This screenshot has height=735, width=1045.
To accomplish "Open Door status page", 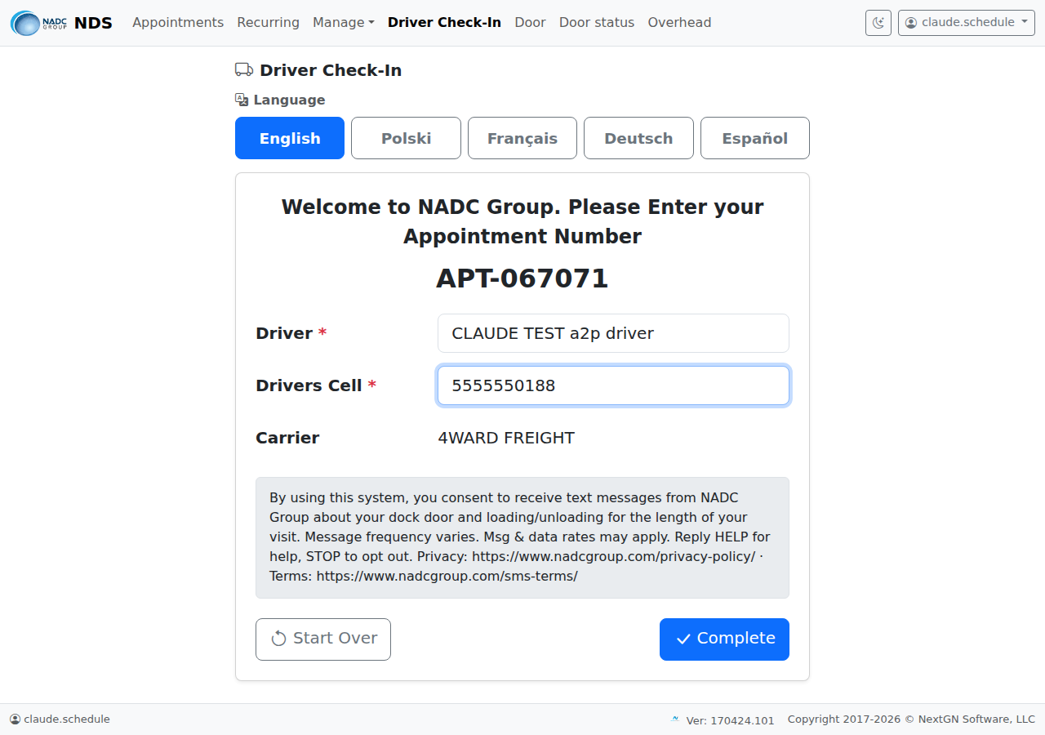I will pos(597,23).
